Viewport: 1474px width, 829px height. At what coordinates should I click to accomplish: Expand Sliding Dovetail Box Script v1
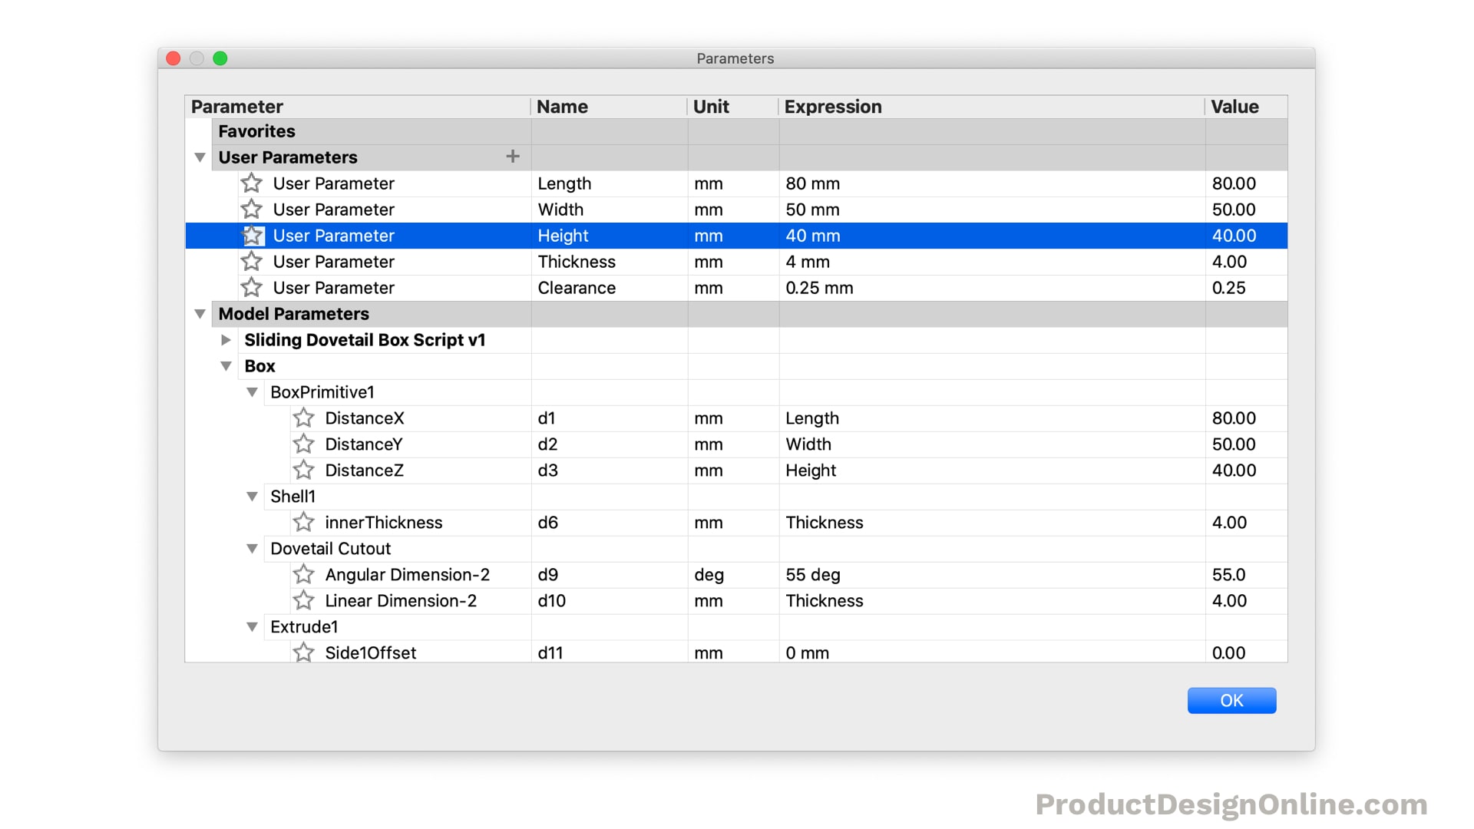coord(226,340)
